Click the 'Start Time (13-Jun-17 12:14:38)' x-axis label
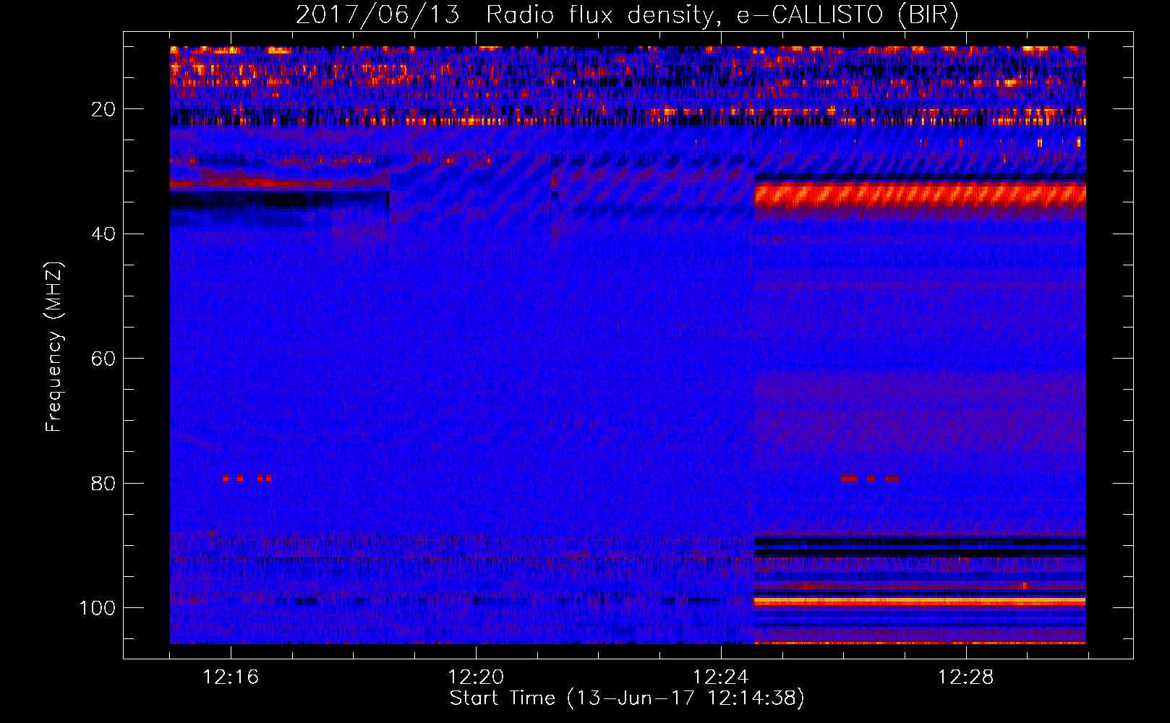 pyautogui.click(x=627, y=698)
